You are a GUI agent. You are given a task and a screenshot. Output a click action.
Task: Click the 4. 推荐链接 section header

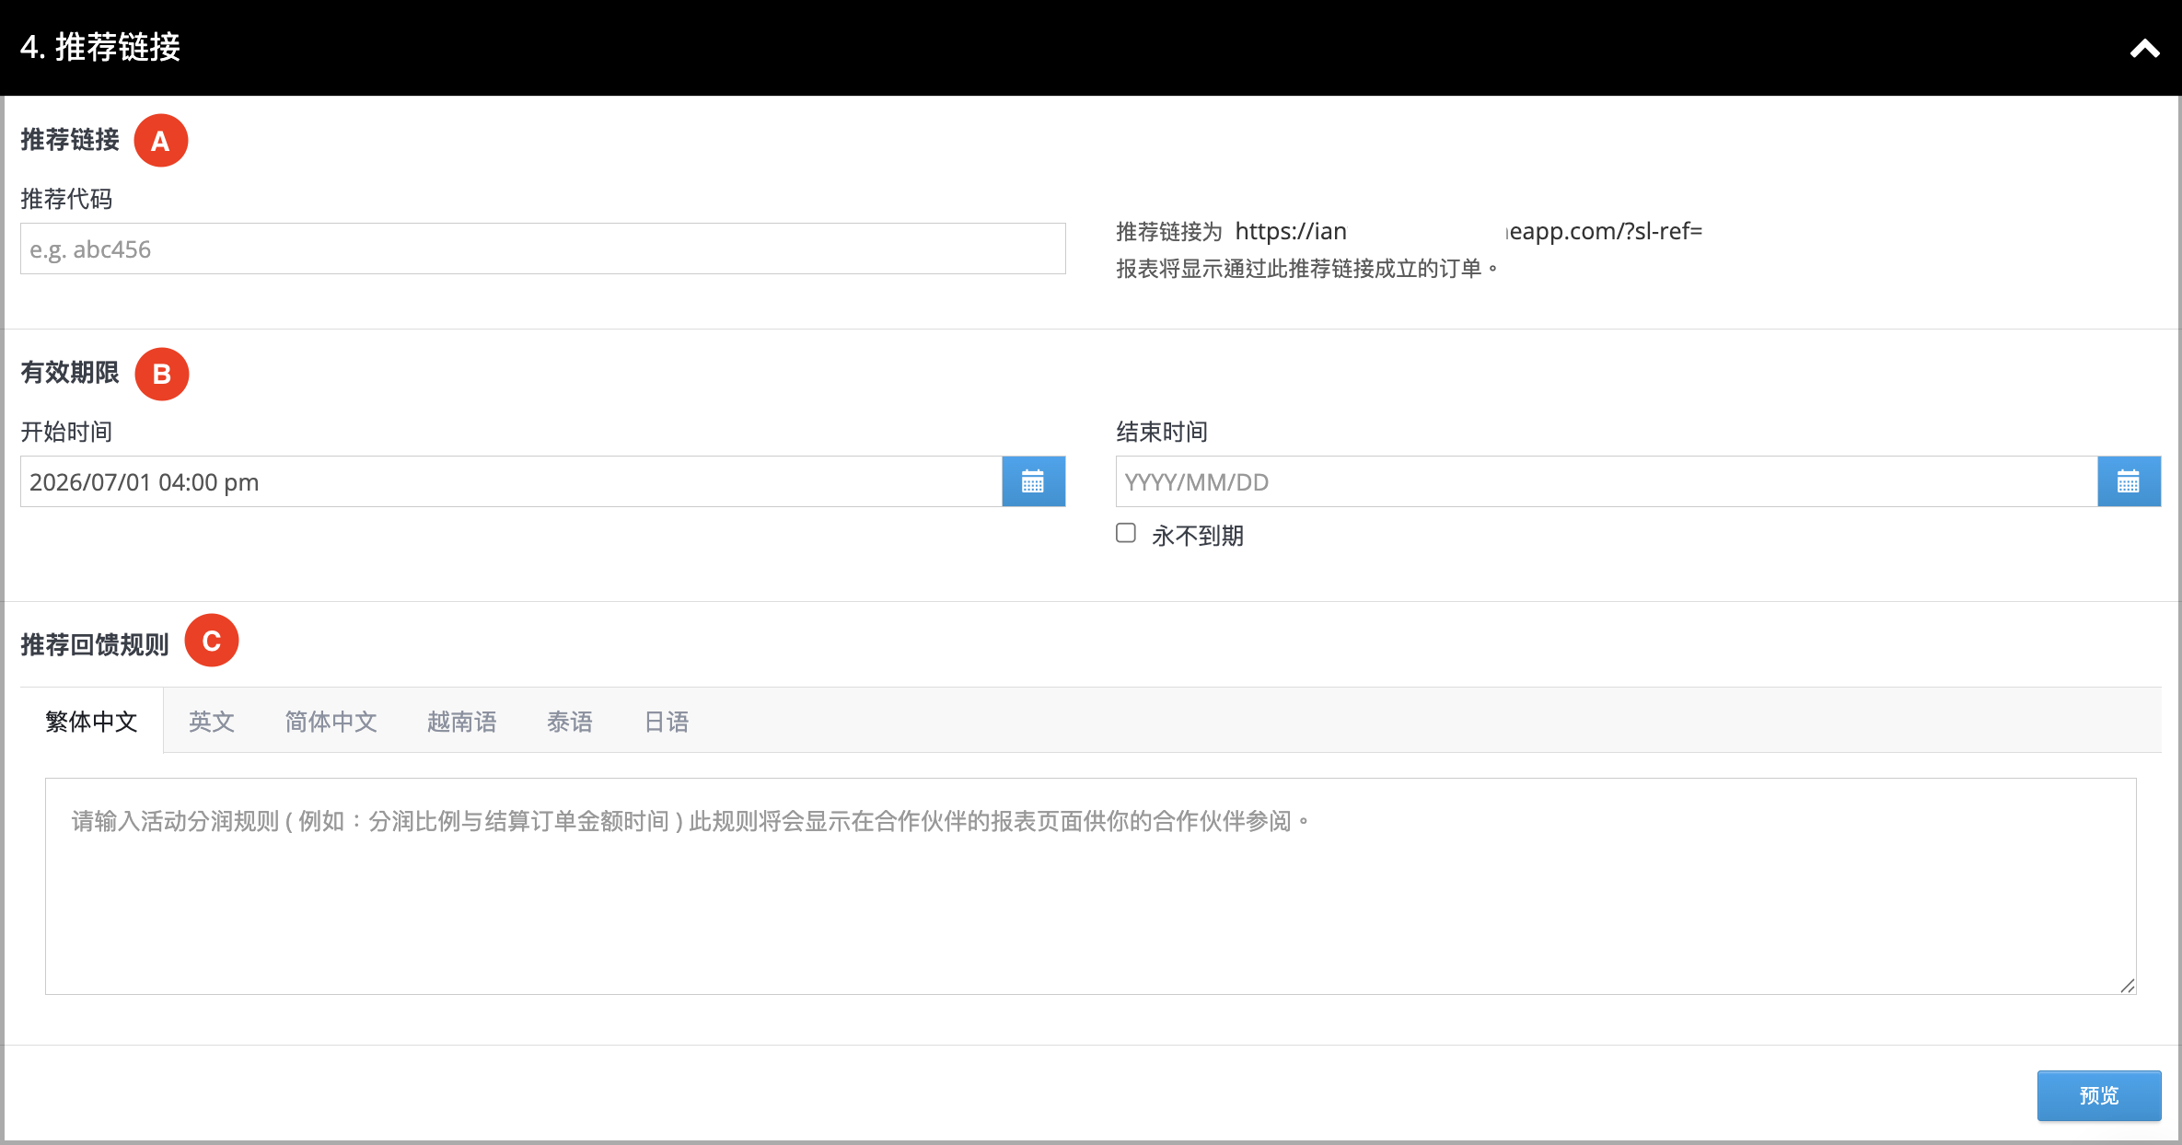tap(1091, 48)
